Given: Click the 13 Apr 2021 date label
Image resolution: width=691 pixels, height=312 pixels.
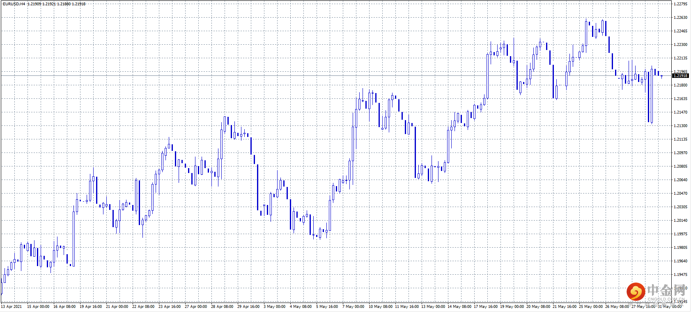Looking at the screenshot, I should click(x=11, y=307).
